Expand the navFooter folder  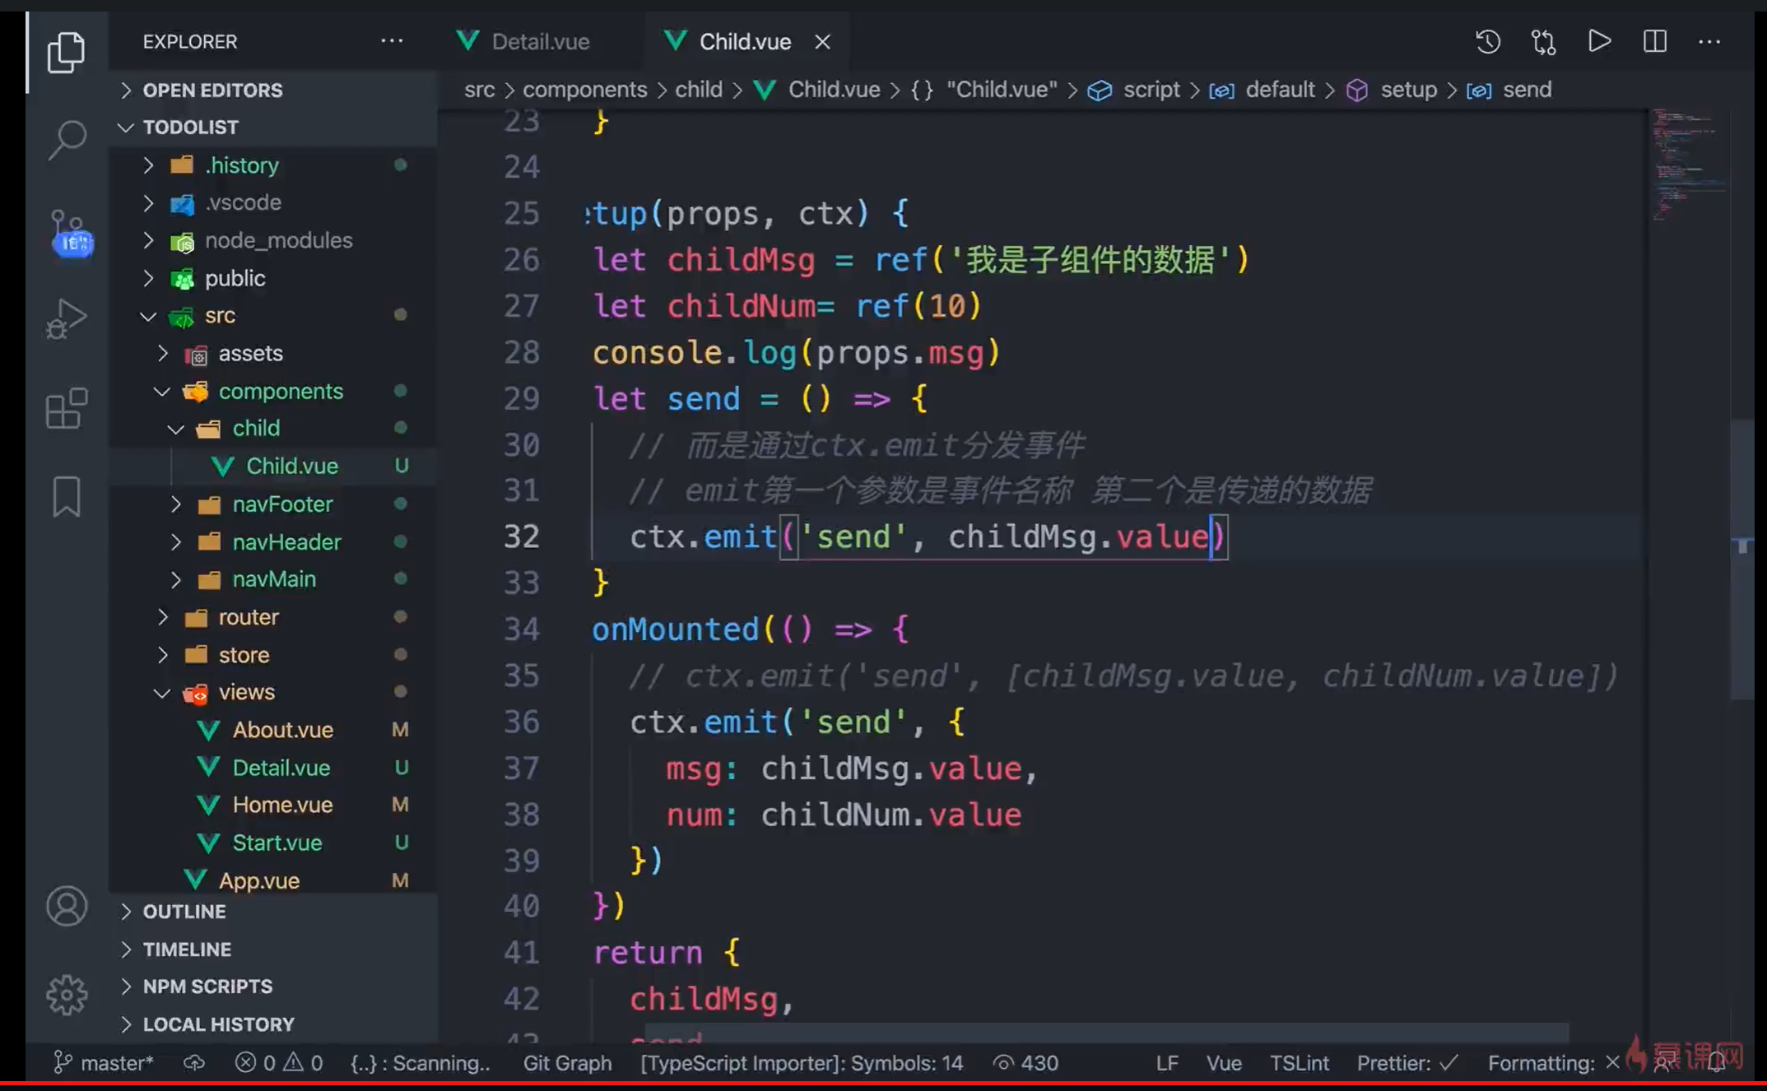(x=281, y=504)
